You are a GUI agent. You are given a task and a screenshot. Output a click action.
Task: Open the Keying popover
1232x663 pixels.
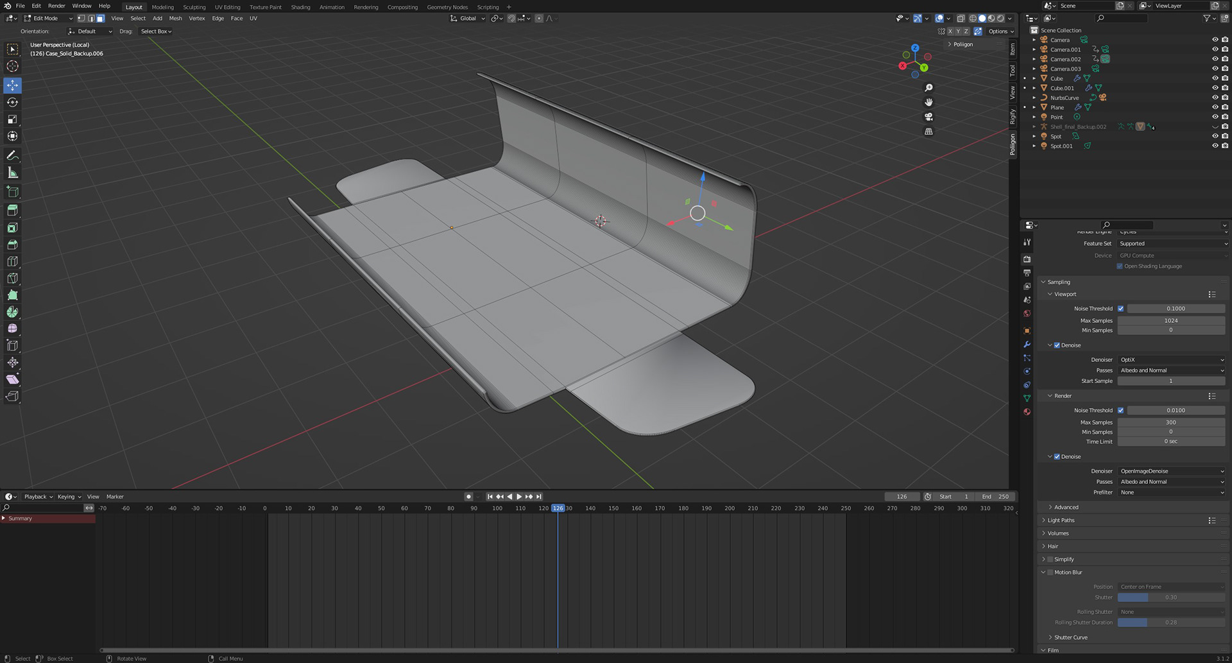[69, 497]
